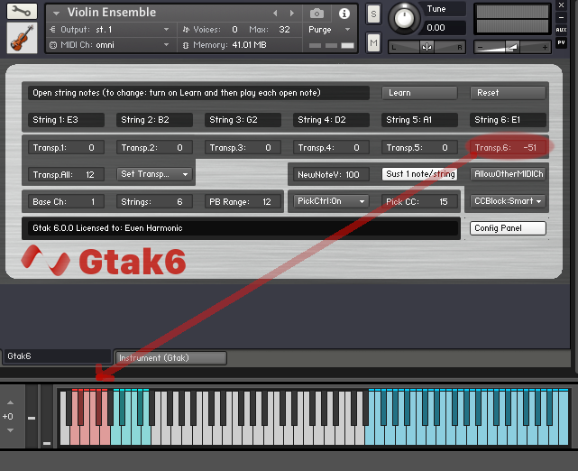Open the Set Transp... dropdown

pos(155,174)
